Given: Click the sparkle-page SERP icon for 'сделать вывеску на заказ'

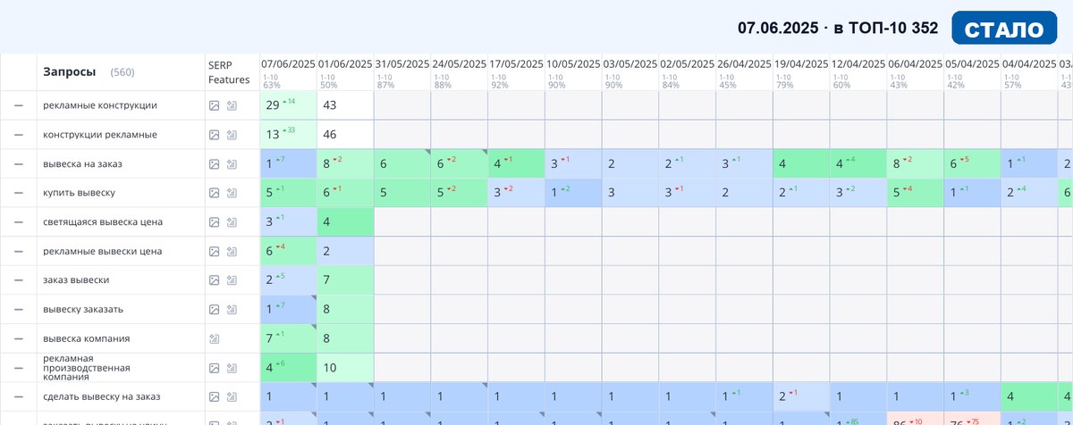Looking at the screenshot, I should 232,396.
